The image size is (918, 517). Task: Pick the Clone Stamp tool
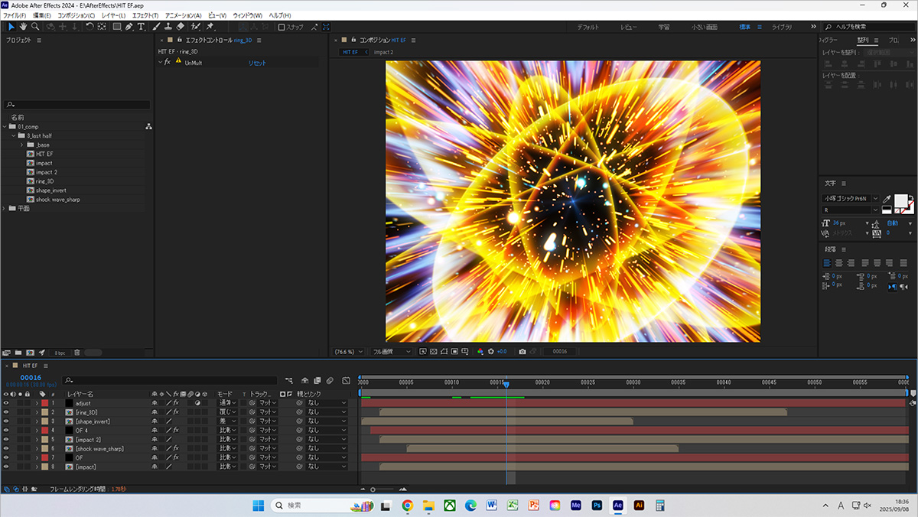(x=168, y=27)
